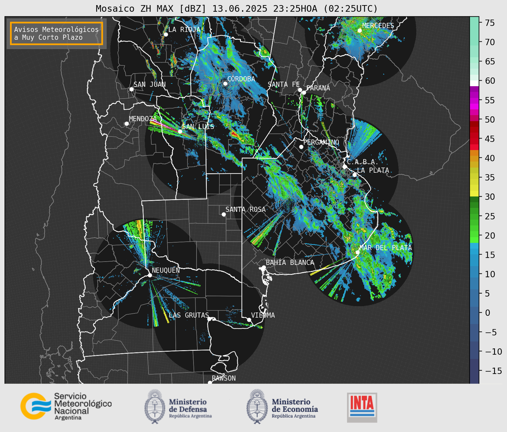
Task: Click the SAN JUAN label text
Action: [x=150, y=85]
